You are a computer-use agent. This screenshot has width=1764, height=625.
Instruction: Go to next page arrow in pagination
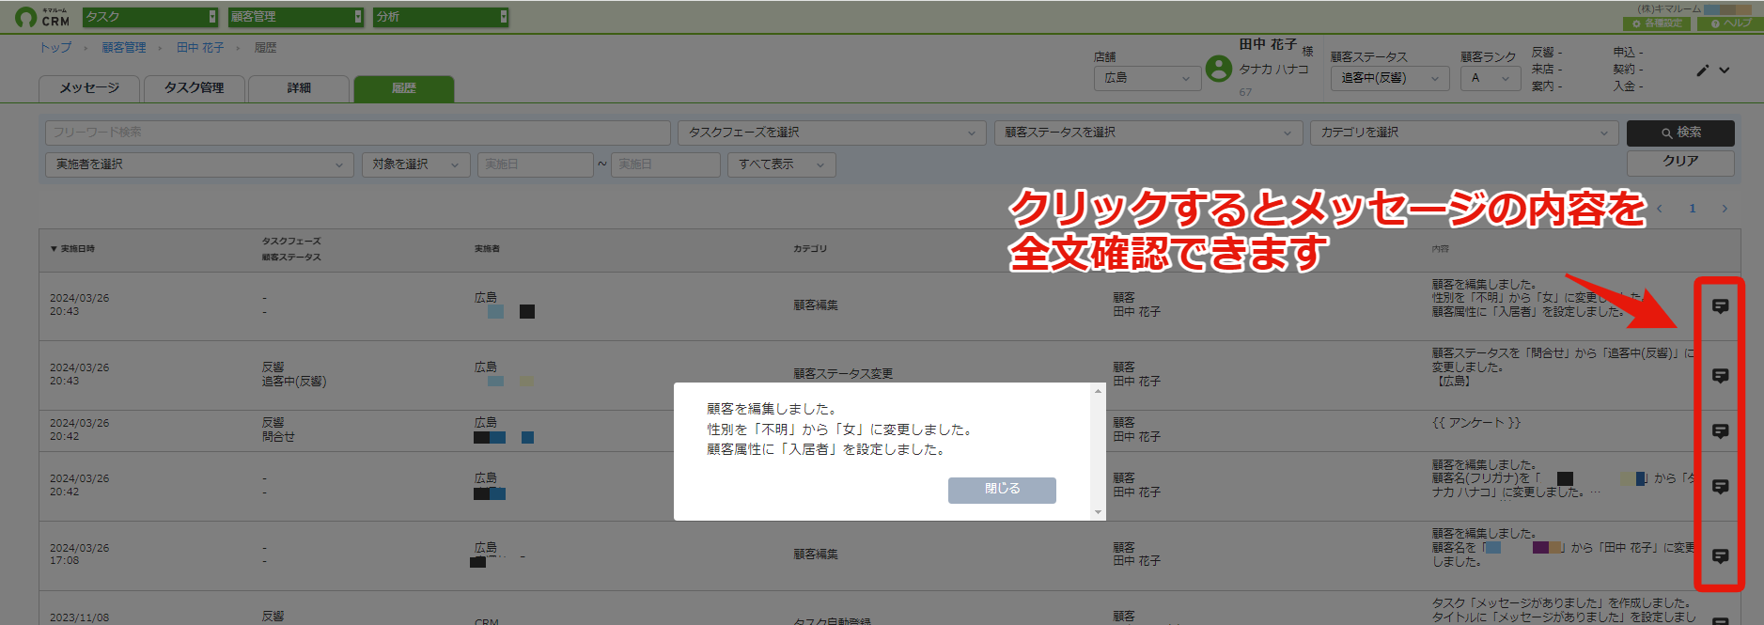[1725, 209]
